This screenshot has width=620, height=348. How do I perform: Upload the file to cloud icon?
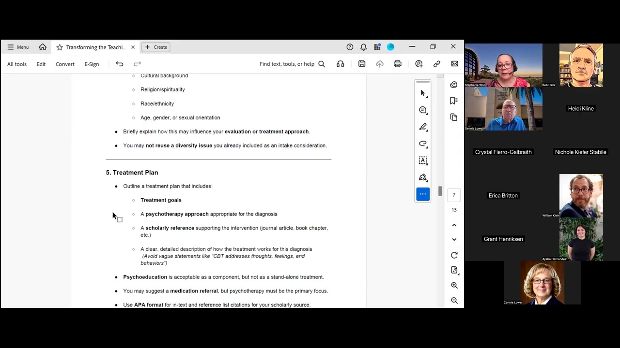tap(380, 64)
